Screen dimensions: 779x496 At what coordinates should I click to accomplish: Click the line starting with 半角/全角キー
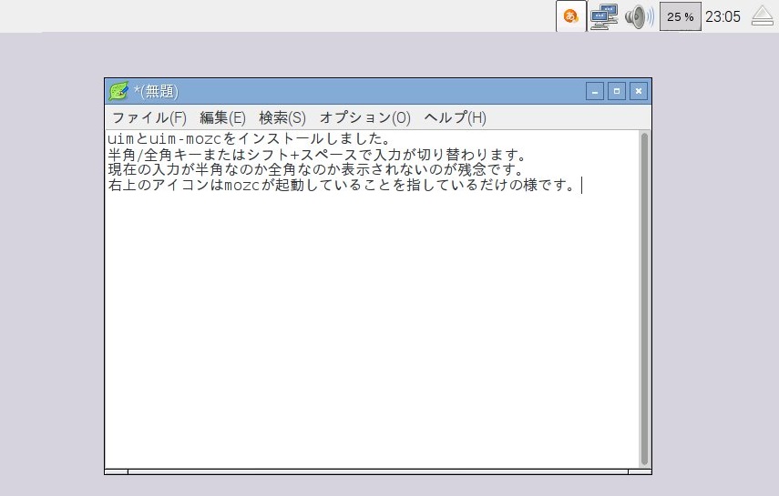[316, 154]
